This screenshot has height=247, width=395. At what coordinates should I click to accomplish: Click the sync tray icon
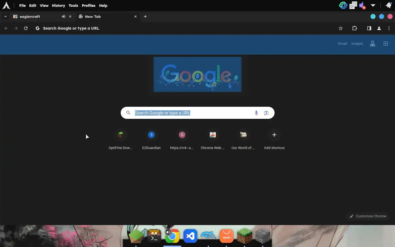[x=343, y=5]
